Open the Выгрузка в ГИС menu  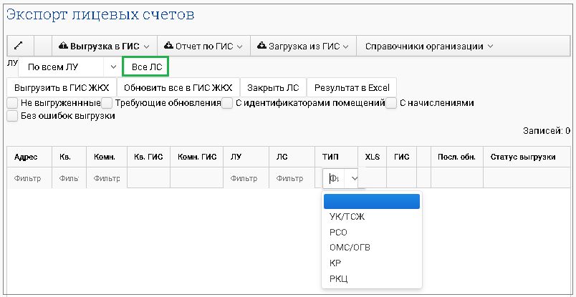coord(105,47)
